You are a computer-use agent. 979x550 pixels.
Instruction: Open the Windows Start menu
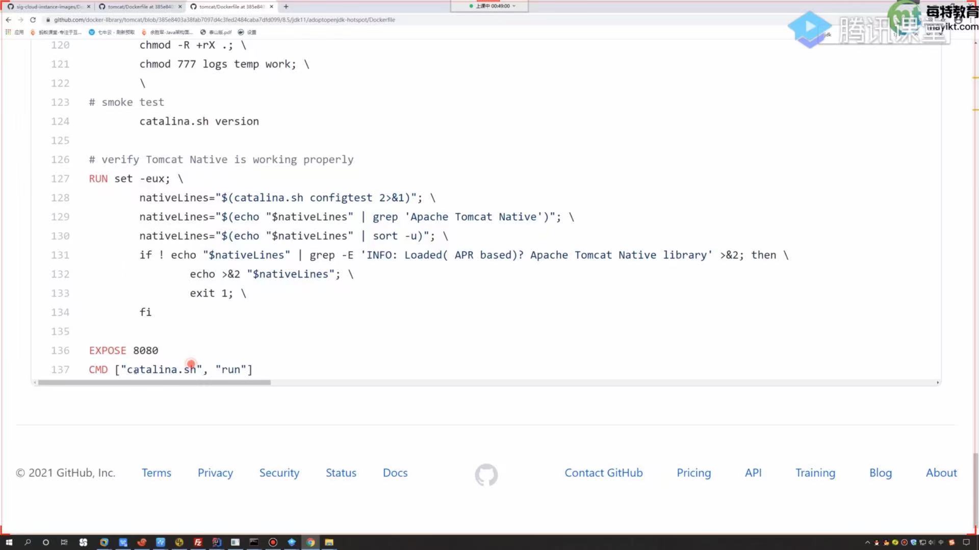point(9,542)
